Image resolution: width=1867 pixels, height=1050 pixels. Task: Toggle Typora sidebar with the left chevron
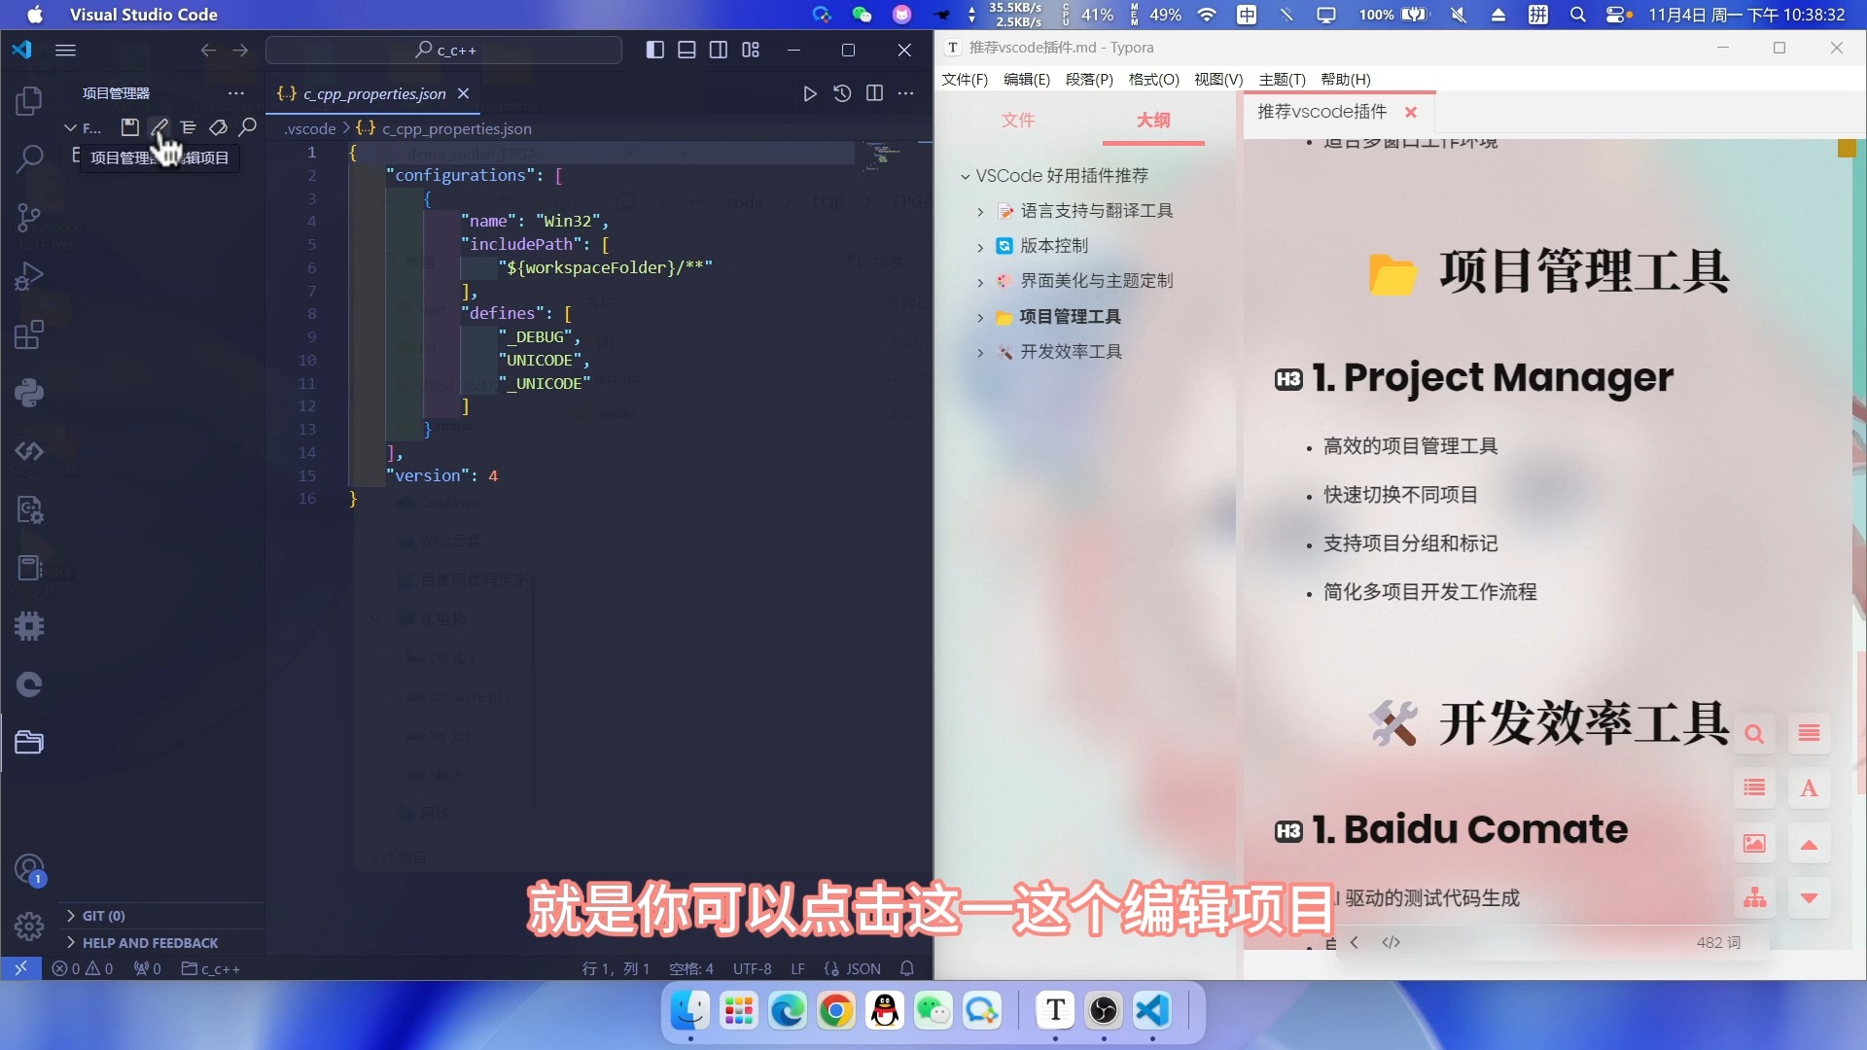1354,942
